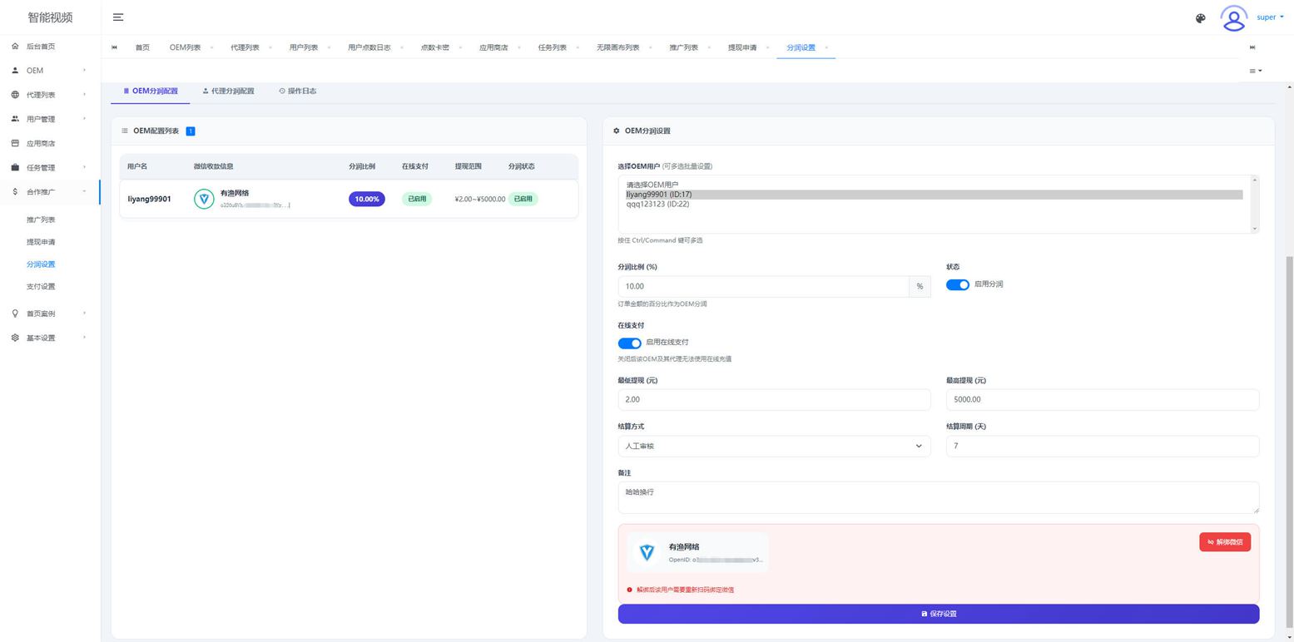Jump tabs left with rewind icon
The image size is (1294, 642).
(115, 47)
